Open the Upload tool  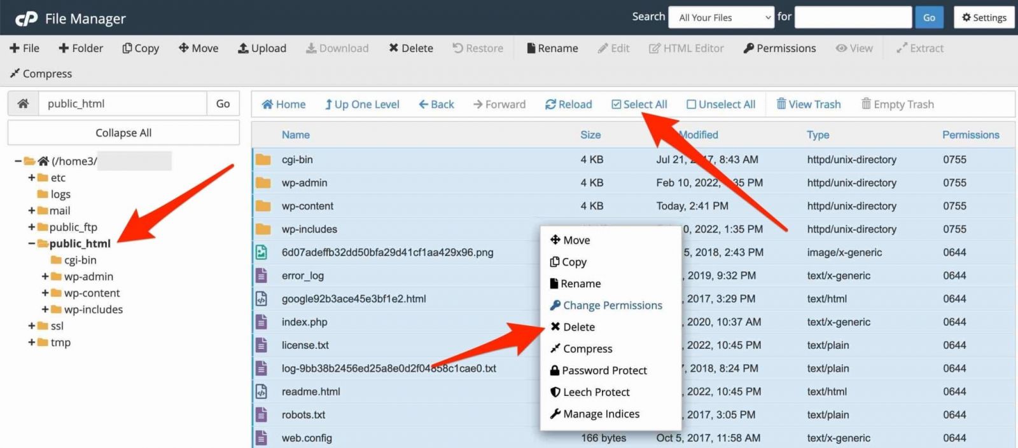(262, 48)
